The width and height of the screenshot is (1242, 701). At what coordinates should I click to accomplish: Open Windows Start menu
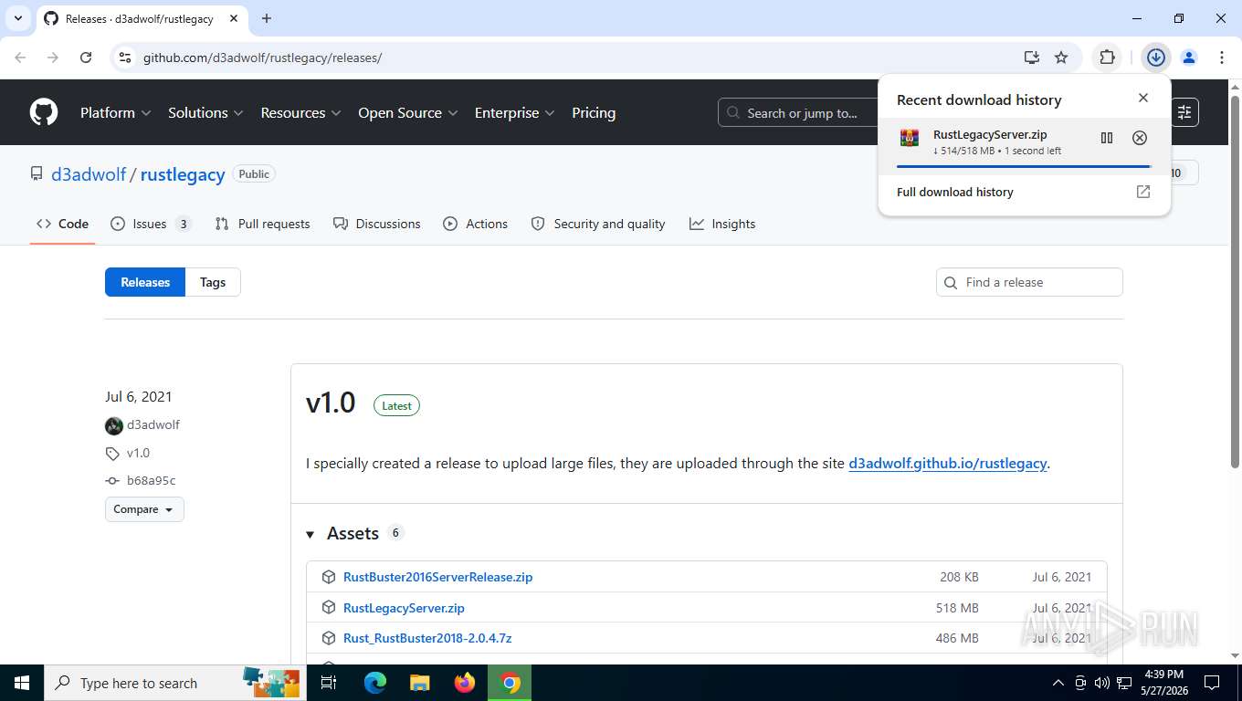(21, 683)
